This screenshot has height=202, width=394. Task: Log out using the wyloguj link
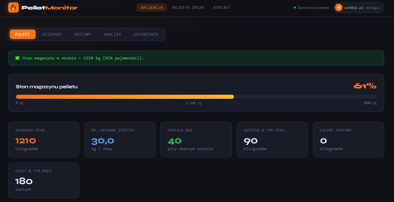pyautogui.click(x=373, y=7)
